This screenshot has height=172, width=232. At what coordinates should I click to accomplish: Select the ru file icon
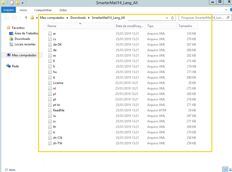50,116
